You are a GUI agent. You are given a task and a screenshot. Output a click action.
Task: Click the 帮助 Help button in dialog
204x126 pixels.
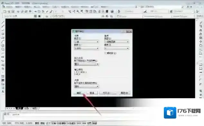[125, 93]
